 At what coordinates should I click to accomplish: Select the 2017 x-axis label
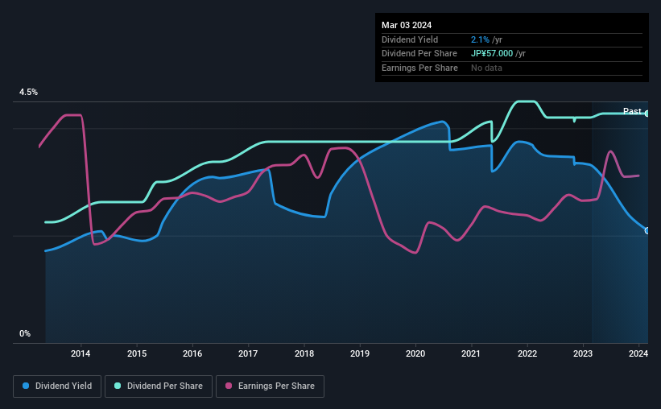[248, 353]
